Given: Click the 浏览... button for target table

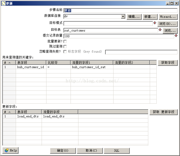Looking at the screenshot, I should [170, 31].
